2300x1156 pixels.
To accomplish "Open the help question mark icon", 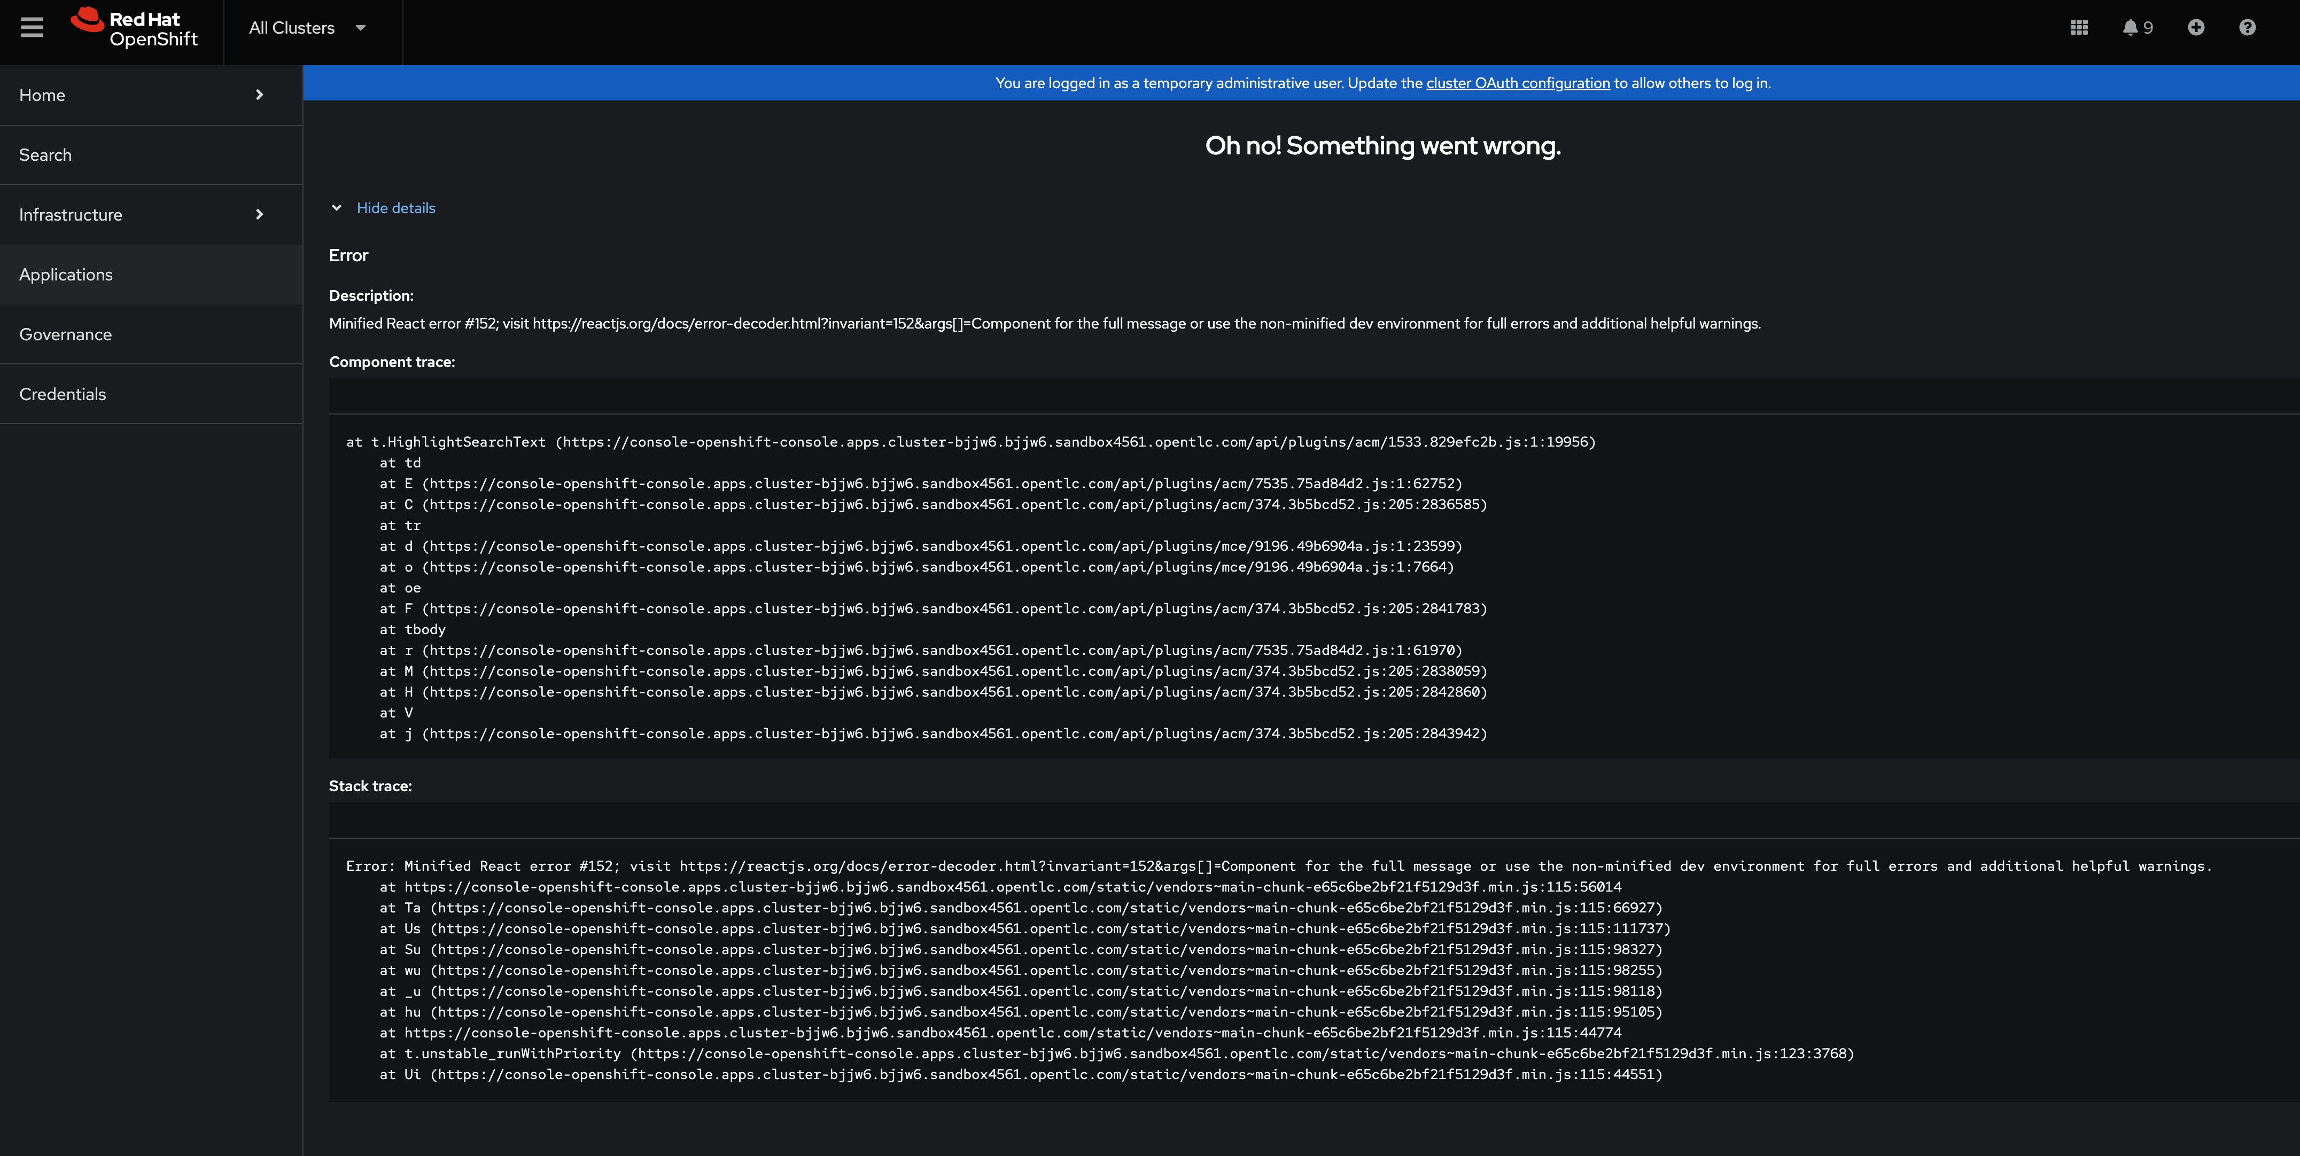I will point(2247,28).
